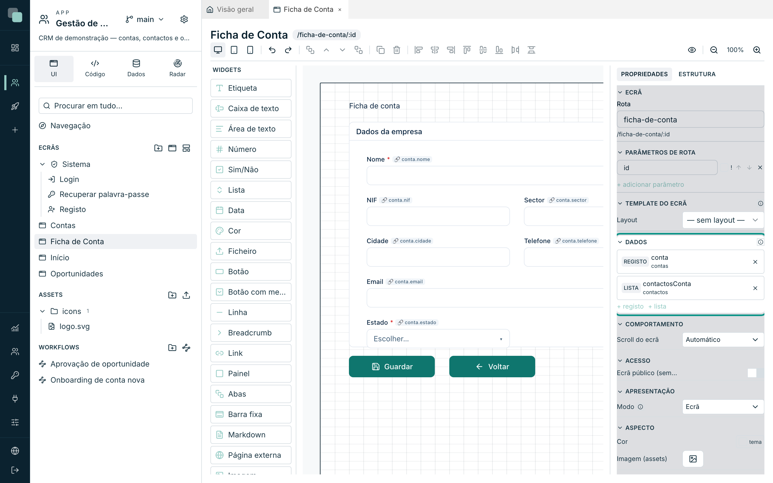Toggle required flag for id parameter
Image resolution: width=773 pixels, height=483 pixels.
(x=724, y=167)
